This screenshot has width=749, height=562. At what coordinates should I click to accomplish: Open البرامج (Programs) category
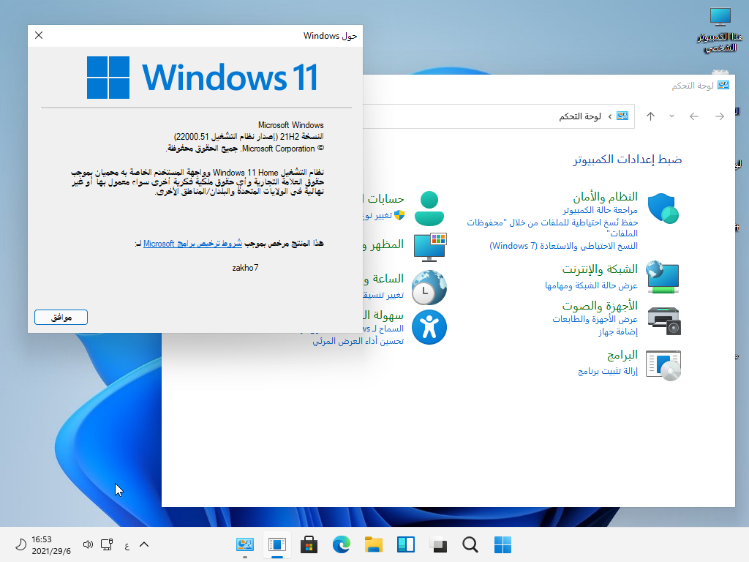[x=622, y=356]
